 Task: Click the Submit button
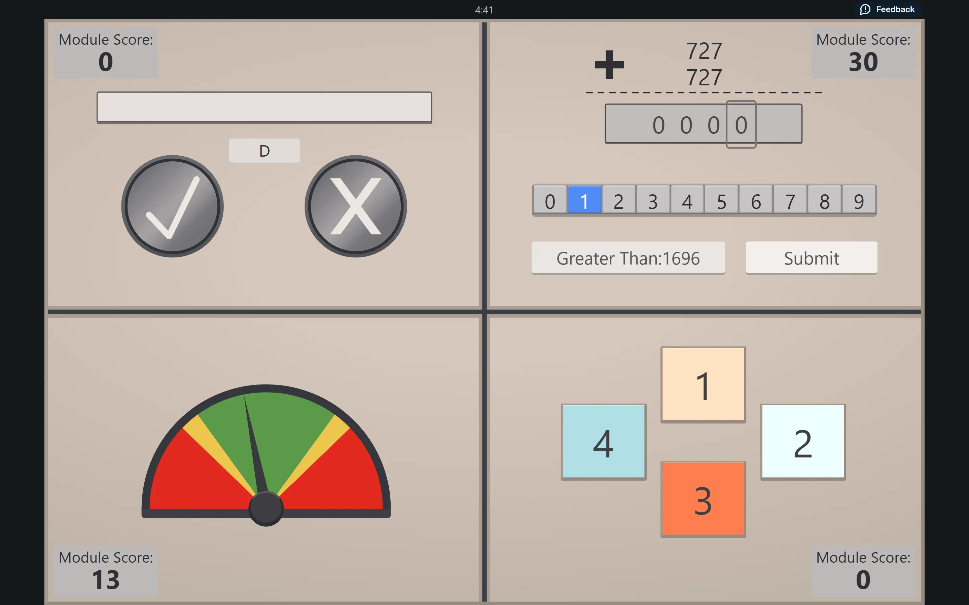(x=811, y=258)
